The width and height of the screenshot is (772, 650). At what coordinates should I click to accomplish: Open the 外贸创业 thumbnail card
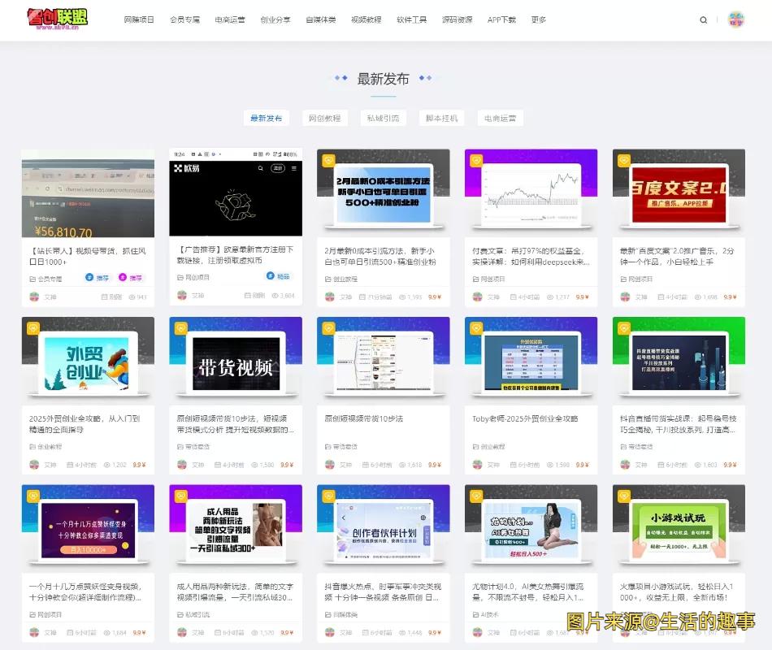[x=88, y=357]
